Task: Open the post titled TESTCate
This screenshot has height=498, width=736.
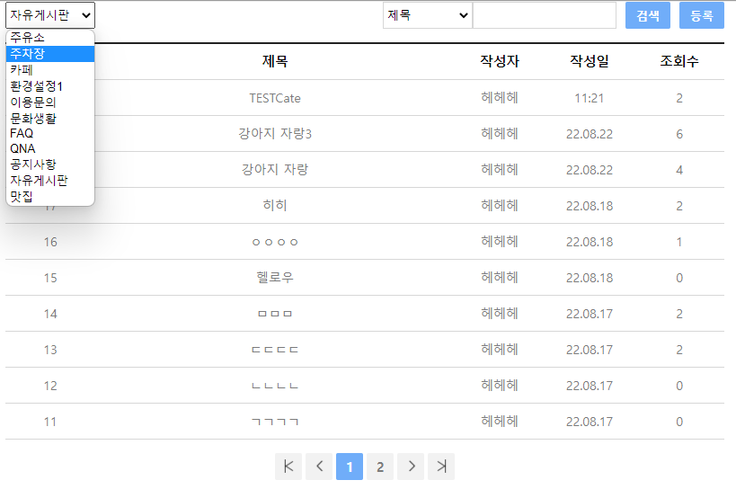Action: tap(275, 98)
